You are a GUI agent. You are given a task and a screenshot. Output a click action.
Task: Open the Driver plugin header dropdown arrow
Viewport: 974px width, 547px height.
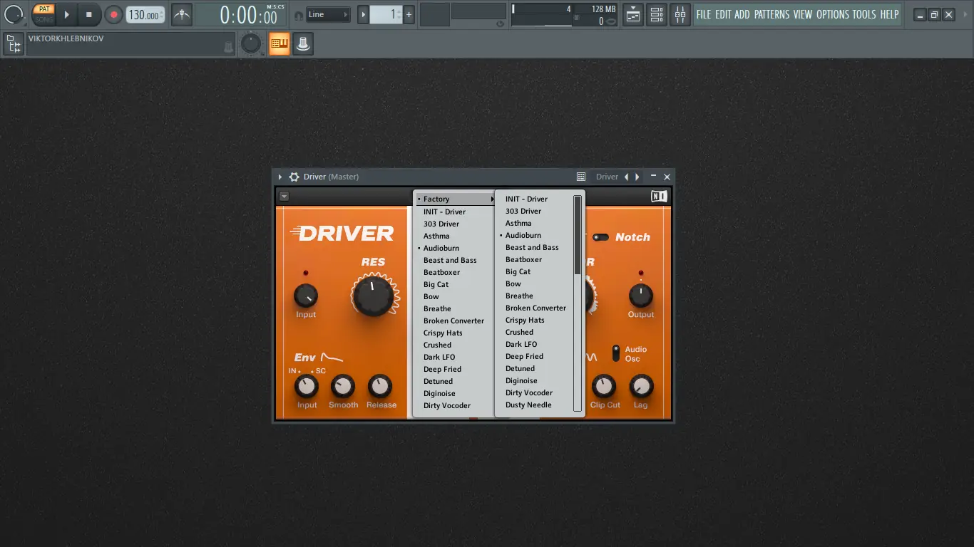point(284,197)
